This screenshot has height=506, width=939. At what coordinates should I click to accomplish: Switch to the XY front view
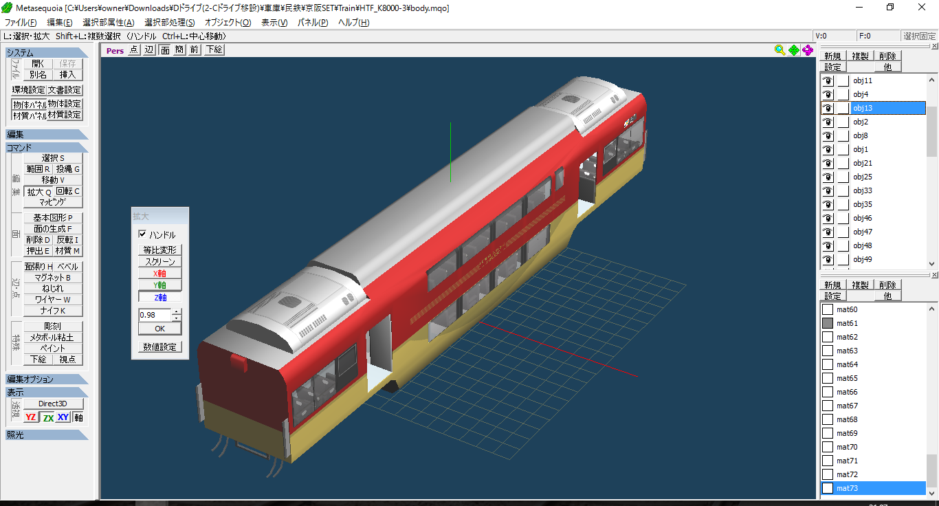click(63, 417)
